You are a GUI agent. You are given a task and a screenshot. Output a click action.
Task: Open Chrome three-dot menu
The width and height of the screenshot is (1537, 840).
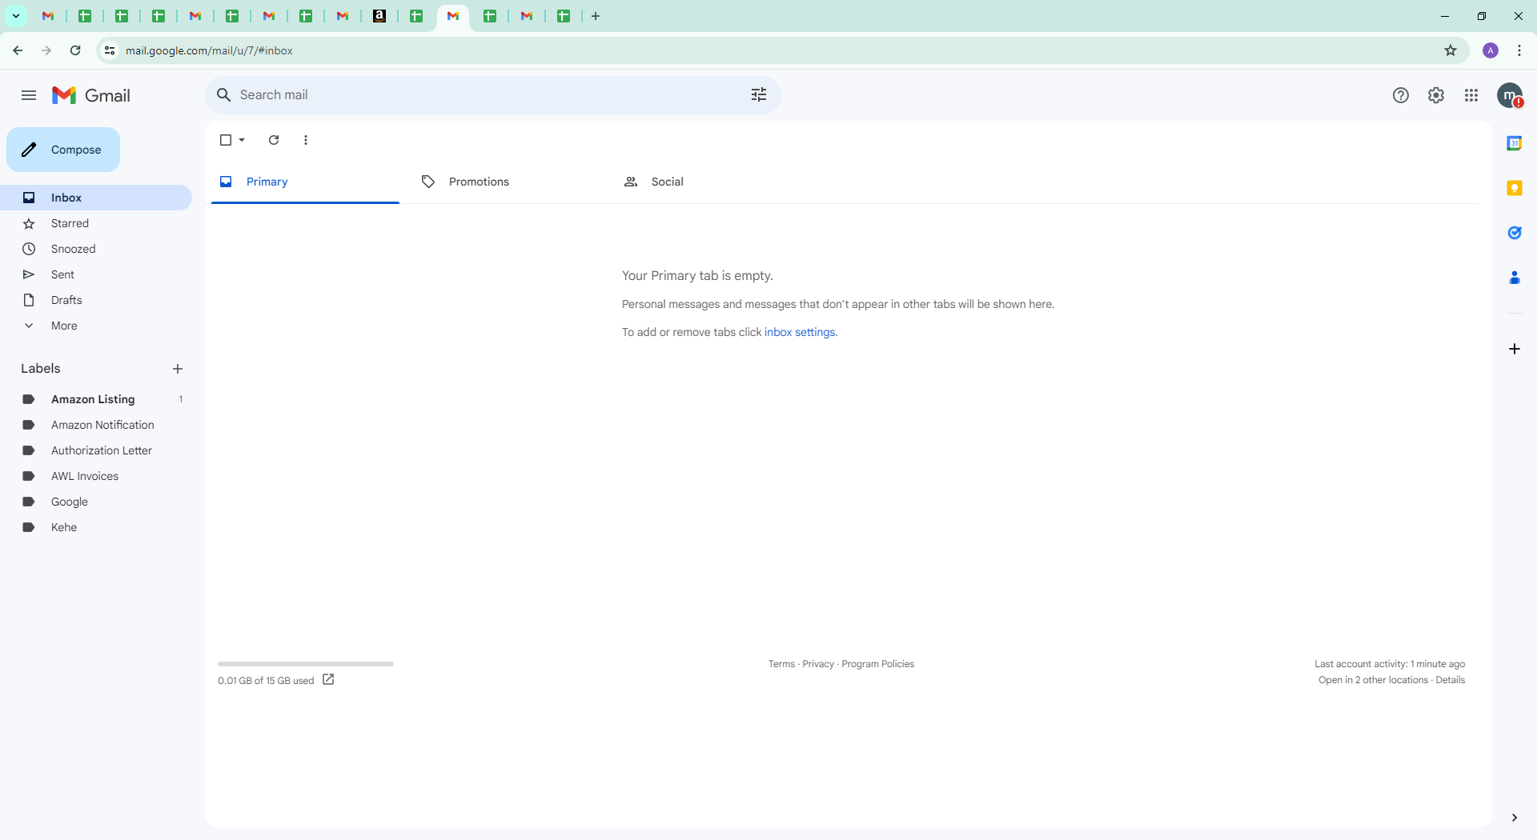1519,50
